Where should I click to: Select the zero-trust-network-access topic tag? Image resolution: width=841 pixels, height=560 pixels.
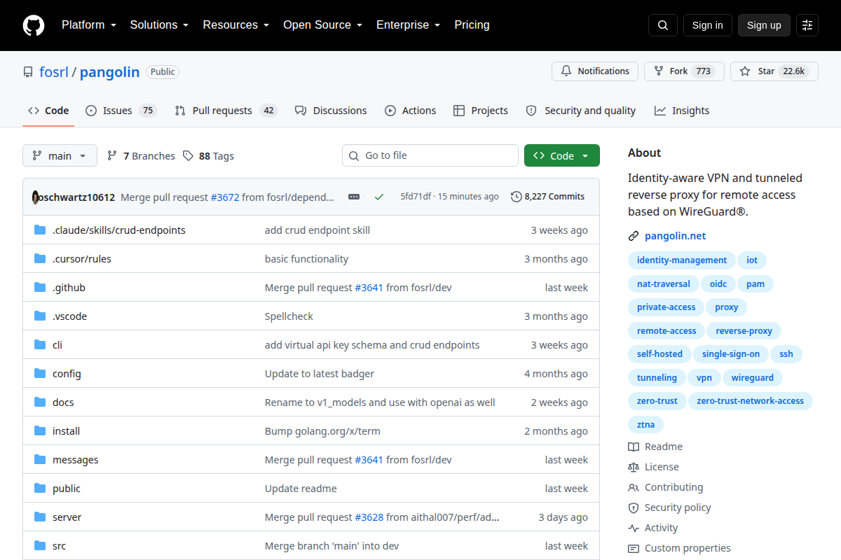click(751, 401)
